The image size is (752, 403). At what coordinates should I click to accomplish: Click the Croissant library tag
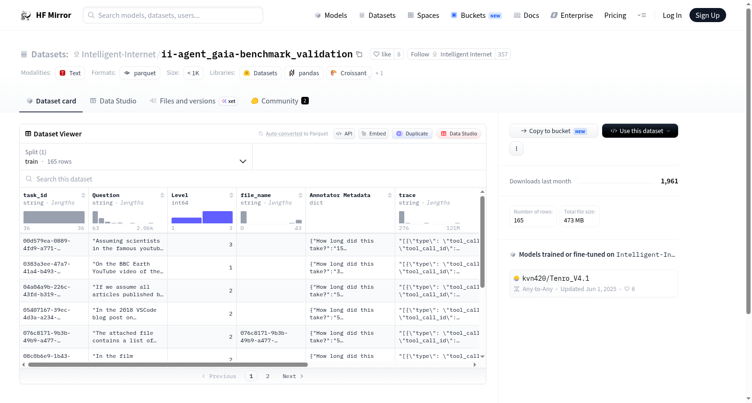[349, 73]
